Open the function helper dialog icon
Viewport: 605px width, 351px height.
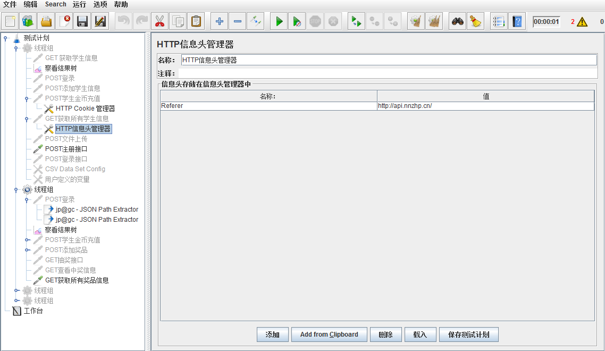click(x=498, y=21)
